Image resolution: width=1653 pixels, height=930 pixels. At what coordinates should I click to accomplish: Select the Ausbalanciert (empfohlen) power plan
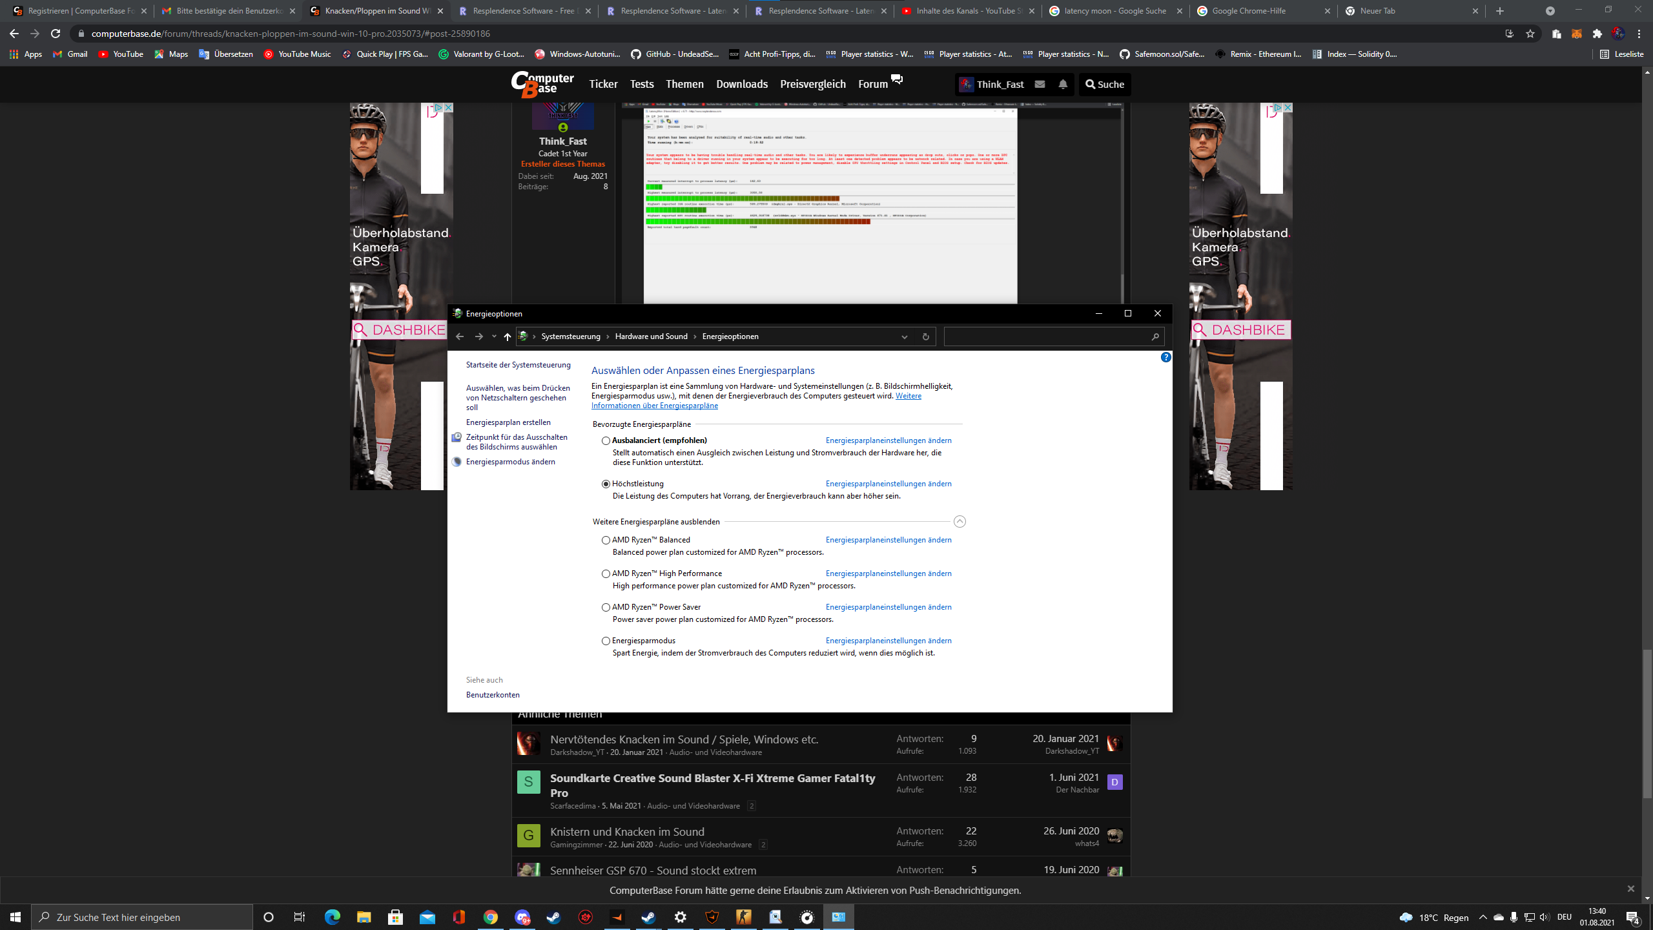(x=606, y=440)
